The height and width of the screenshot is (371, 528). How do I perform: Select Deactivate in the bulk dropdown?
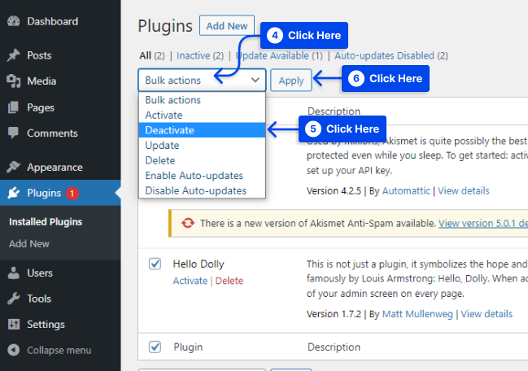pyautogui.click(x=202, y=130)
